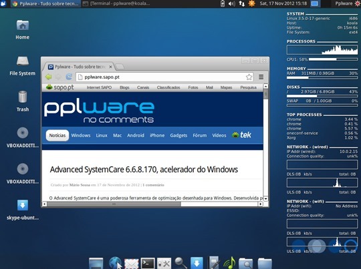Open the Blogs link
The width and height of the screenshot is (361, 269).
click(x=124, y=87)
